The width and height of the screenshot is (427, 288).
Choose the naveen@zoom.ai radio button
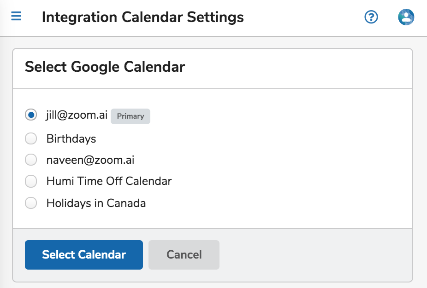pyautogui.click(x=31, y=160)
